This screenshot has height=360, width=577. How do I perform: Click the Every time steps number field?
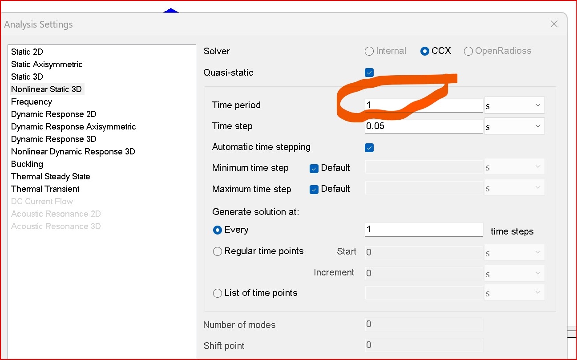click(x=424, y=230)
